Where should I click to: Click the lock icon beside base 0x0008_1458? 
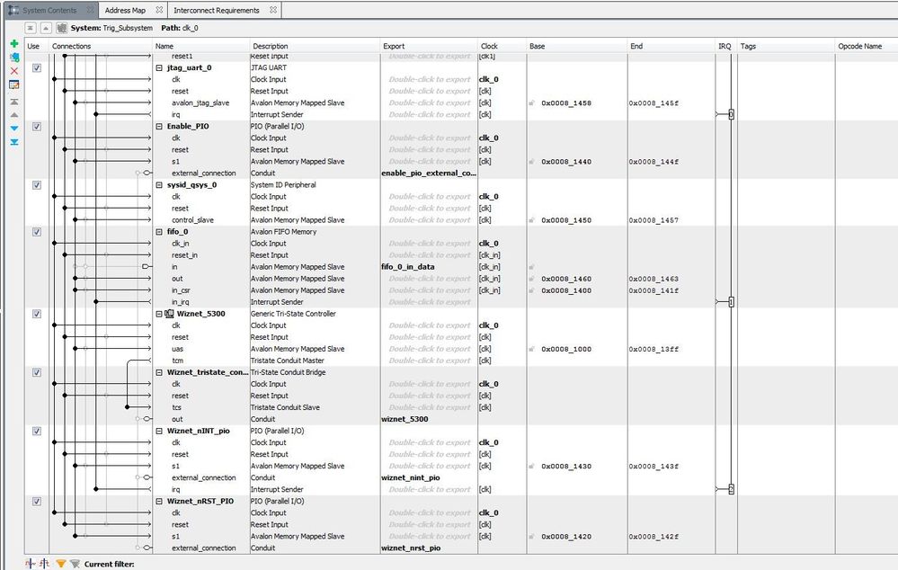click(531, 103)
